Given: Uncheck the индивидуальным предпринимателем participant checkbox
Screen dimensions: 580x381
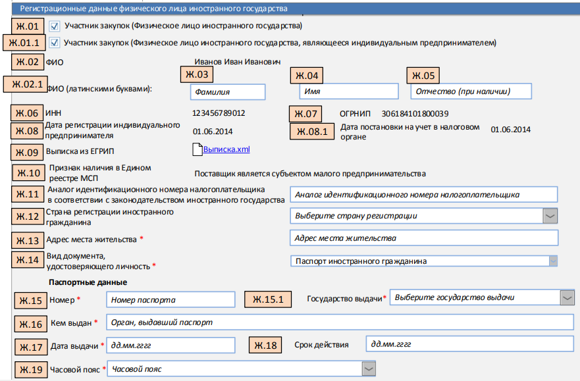Looking at the screenshot, I should [55, 43].
